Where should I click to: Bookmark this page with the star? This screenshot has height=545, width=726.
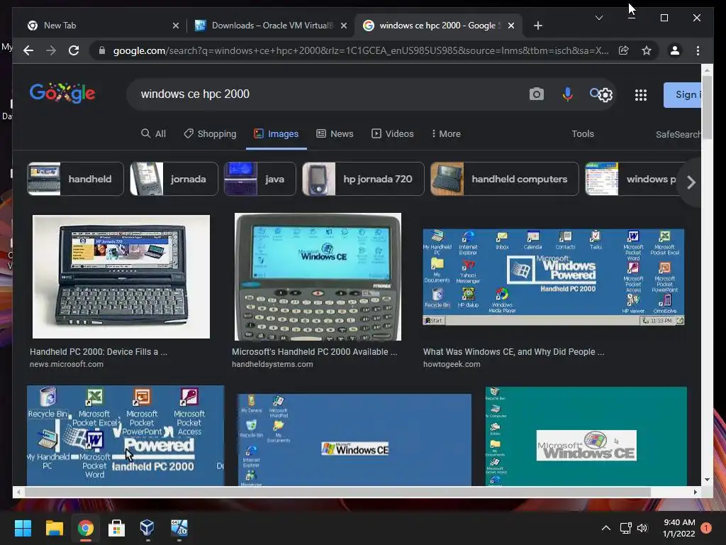[x=647, y=50]
